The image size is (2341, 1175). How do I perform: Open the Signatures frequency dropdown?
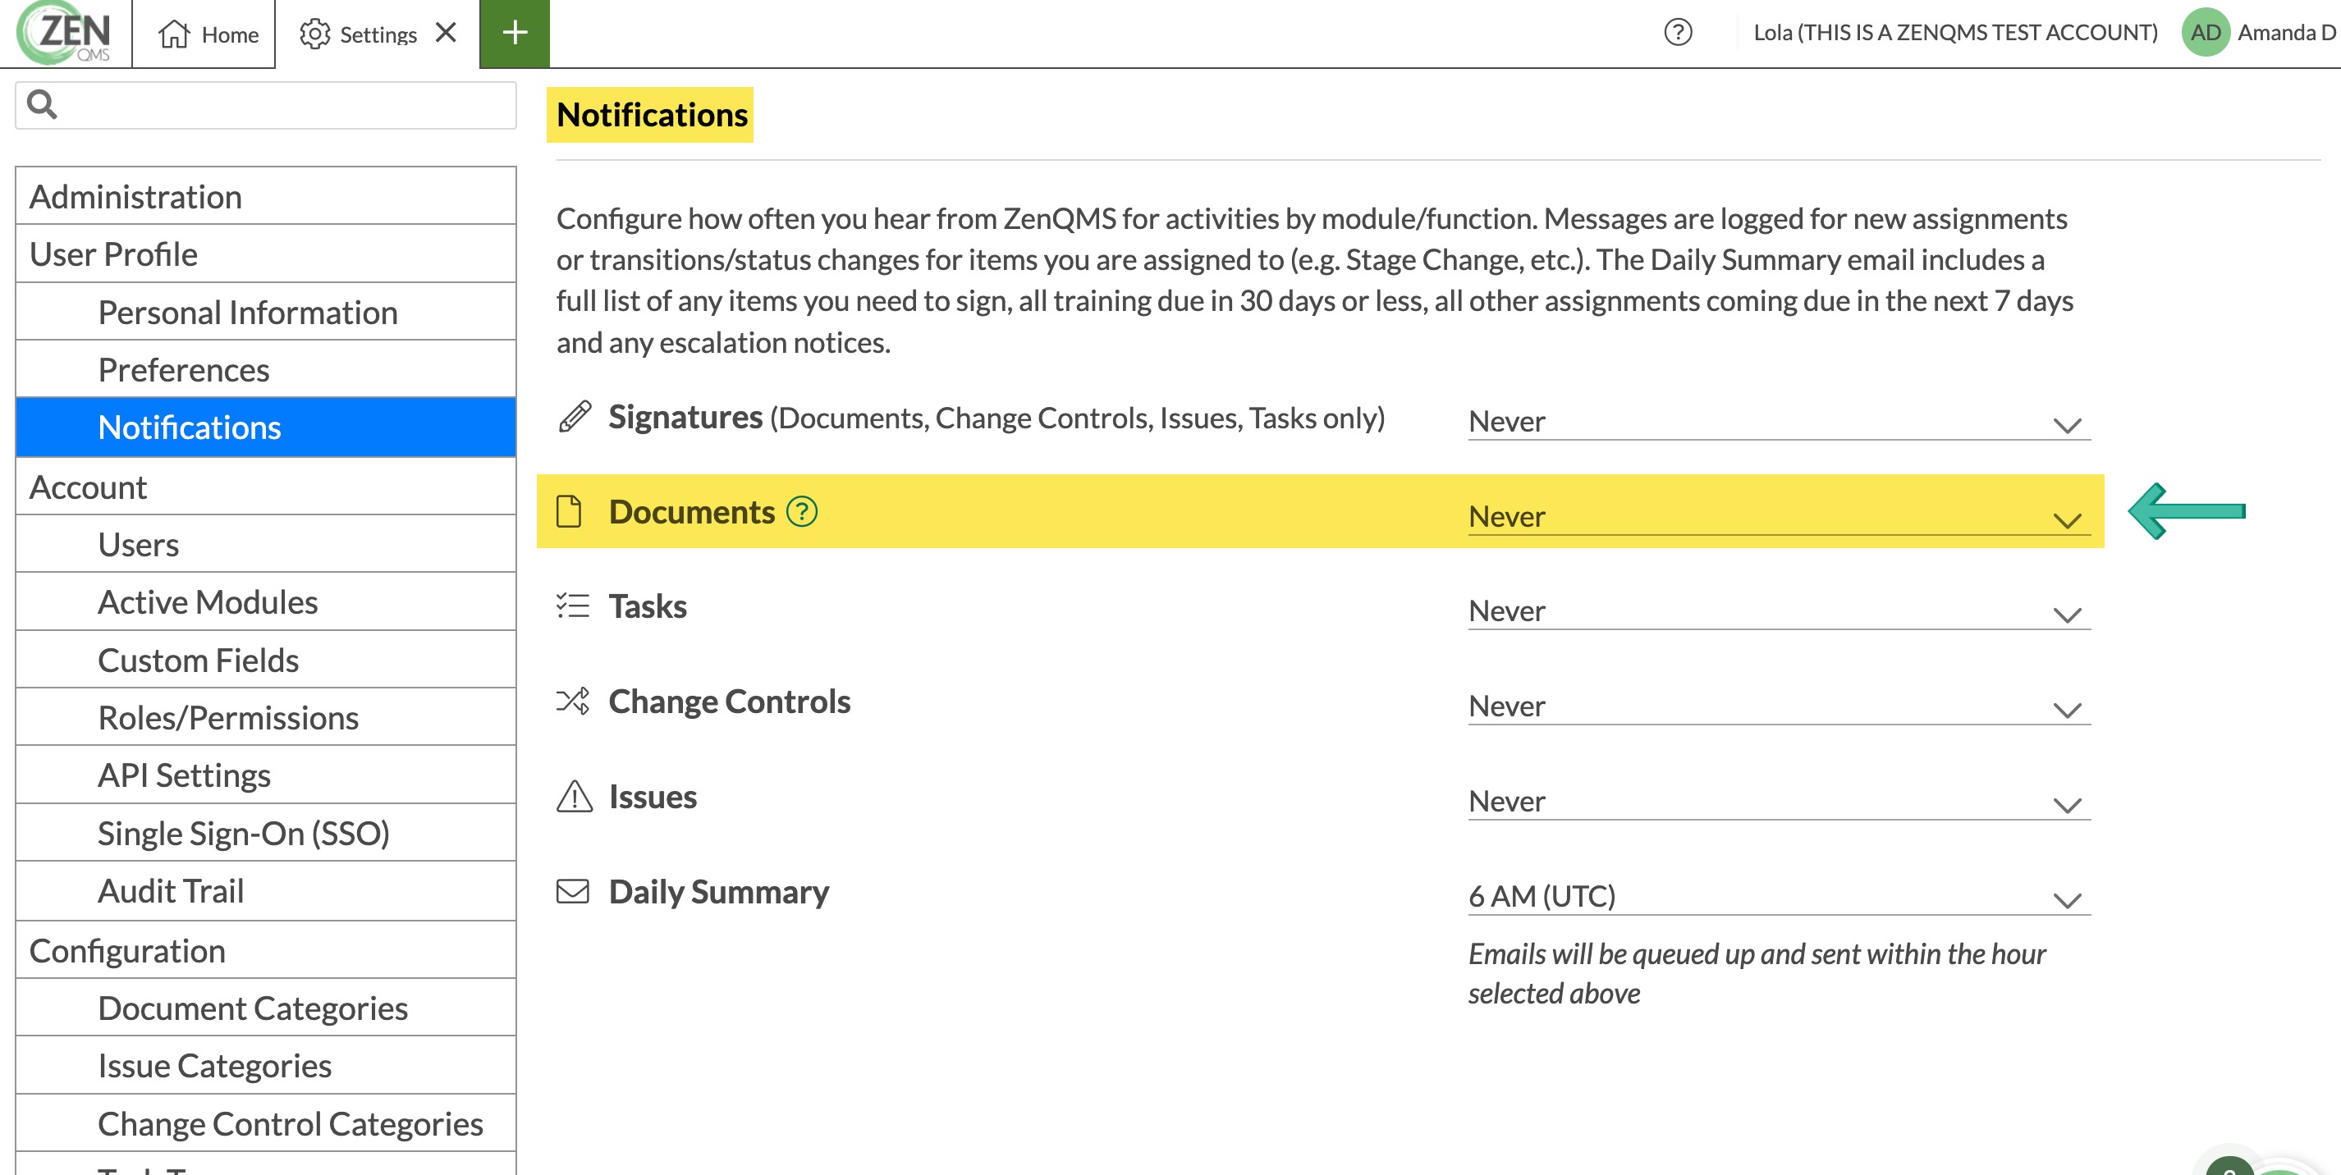coord(1779,422)
